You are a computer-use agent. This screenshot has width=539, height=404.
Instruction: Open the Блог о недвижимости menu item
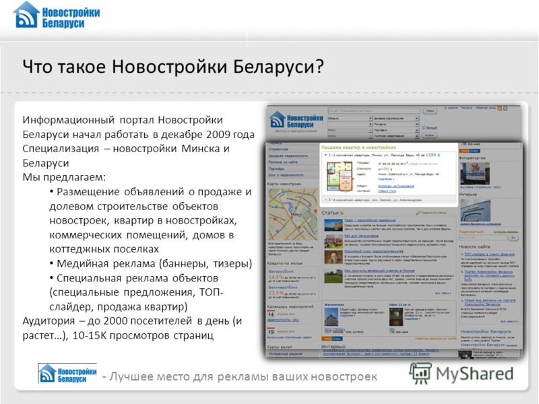[286, 175]
